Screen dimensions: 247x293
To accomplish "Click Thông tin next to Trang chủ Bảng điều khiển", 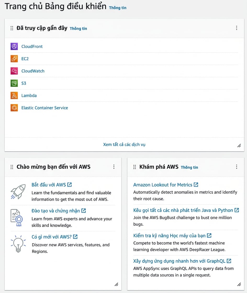I will coord(118,8).
